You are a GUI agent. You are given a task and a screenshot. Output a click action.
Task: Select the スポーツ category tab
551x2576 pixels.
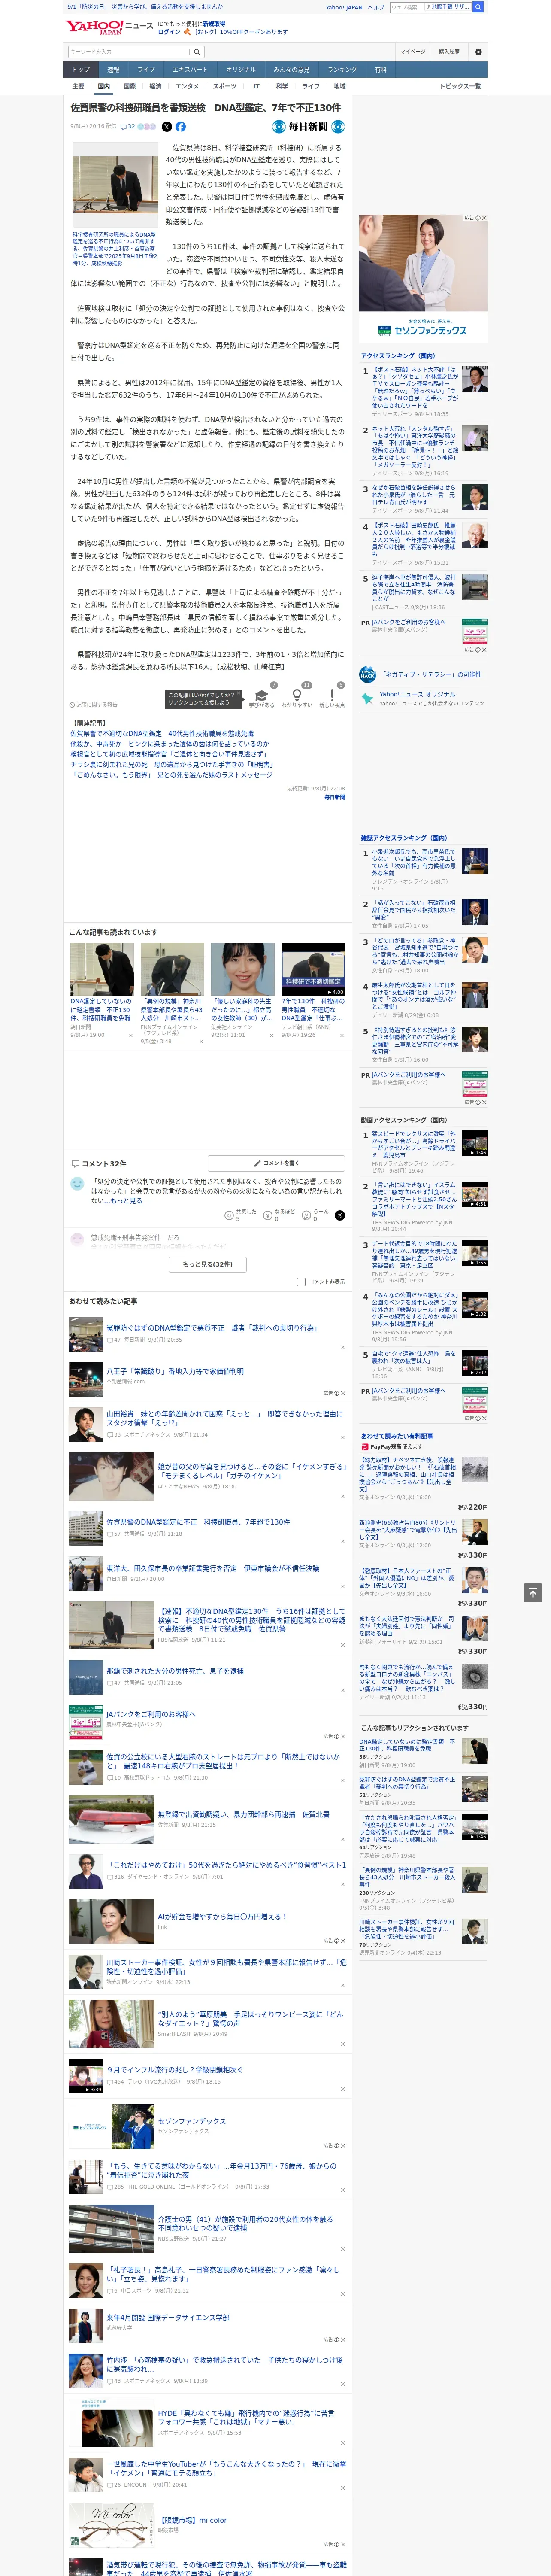225,86
